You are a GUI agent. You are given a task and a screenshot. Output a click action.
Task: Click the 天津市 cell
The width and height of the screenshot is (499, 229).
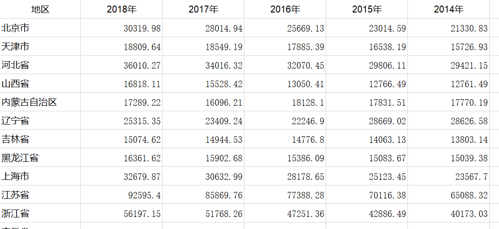click(x=16, y=47)
